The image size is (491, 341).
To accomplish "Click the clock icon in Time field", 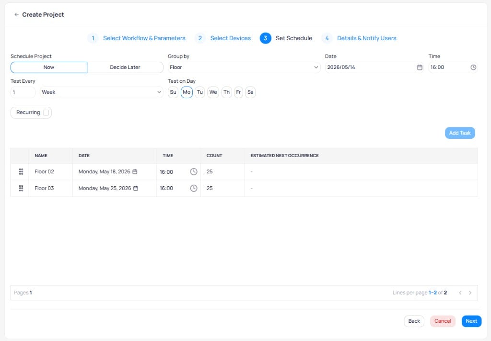I will point(473,67).
